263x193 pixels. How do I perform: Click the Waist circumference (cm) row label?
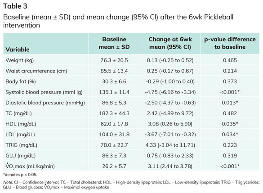pyautogui.click(x=36, y=71)
